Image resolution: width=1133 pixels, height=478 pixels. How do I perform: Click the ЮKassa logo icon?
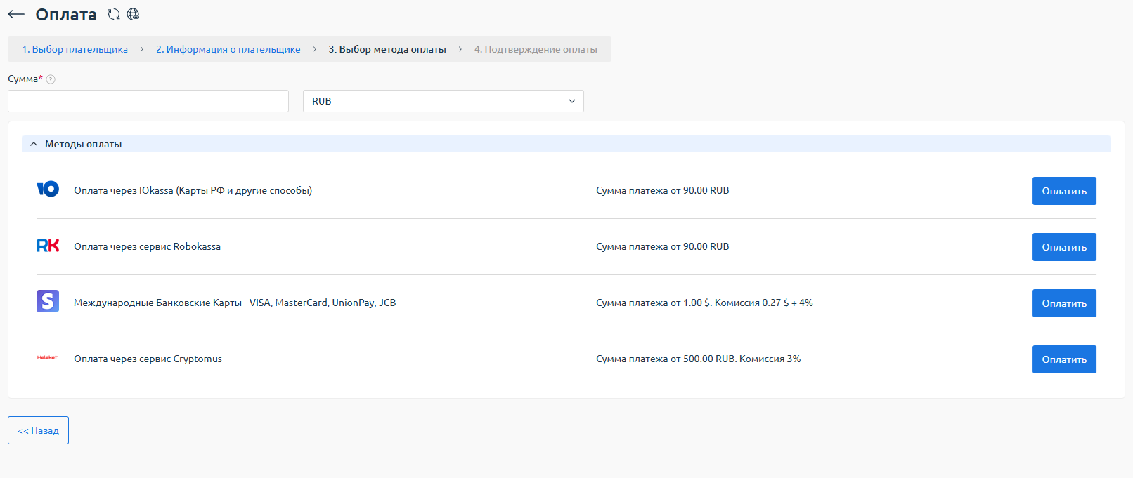[48, 190]
